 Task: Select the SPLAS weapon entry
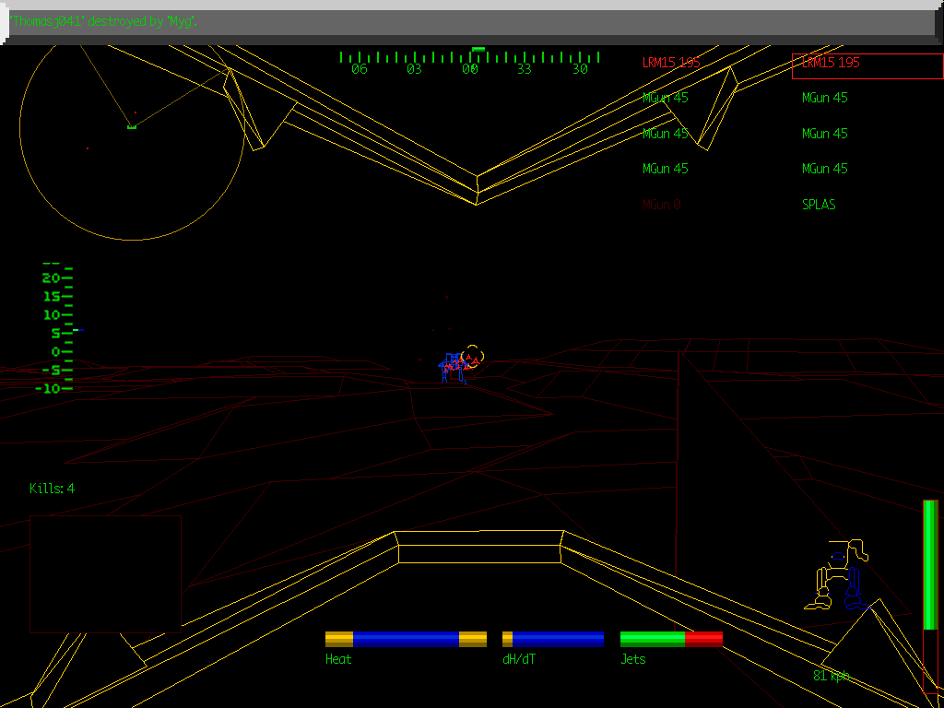[819, 205]
